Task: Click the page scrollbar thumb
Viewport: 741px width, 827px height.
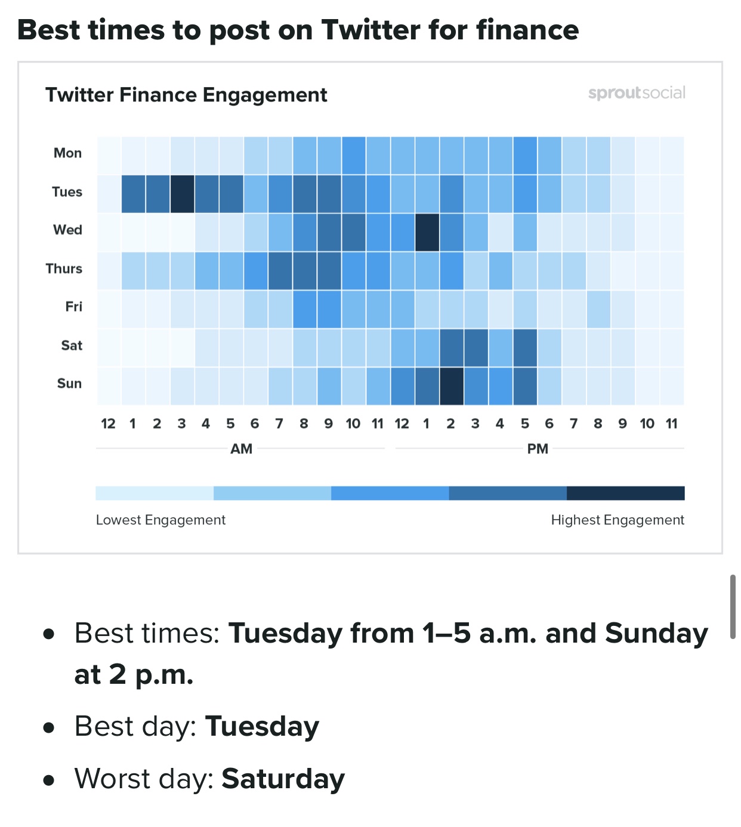Action: point(733,607)
